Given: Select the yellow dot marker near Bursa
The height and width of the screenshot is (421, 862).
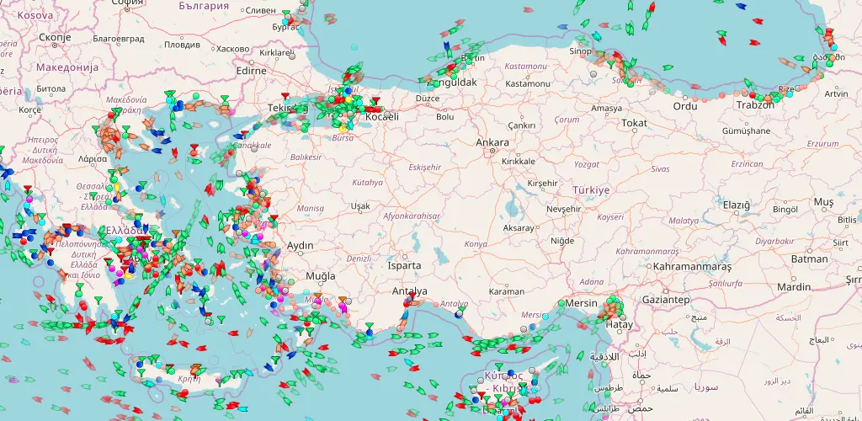Looking at the screenshot, I should [x=343, y=129].
